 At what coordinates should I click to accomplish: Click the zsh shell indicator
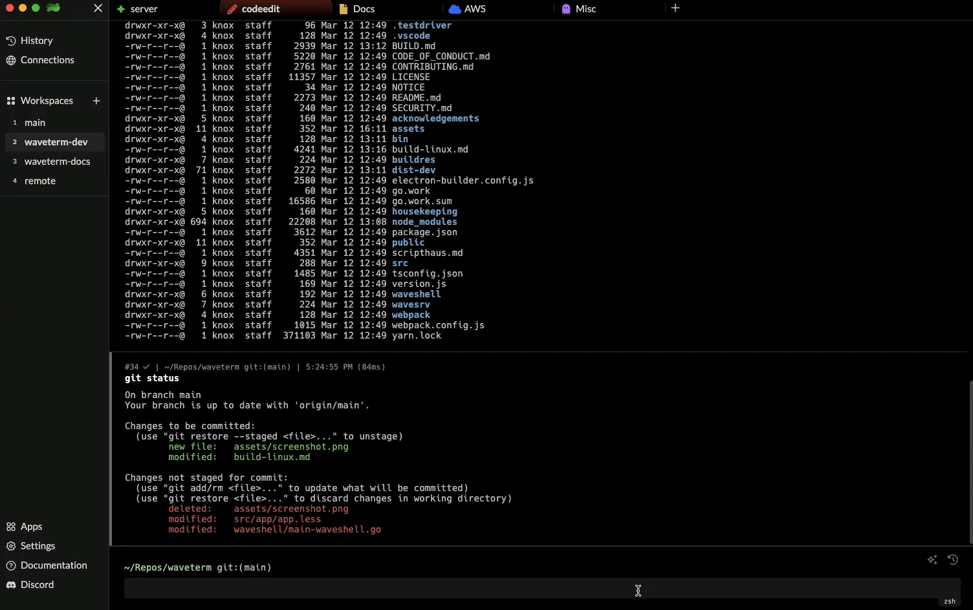(x=949, y=602)
